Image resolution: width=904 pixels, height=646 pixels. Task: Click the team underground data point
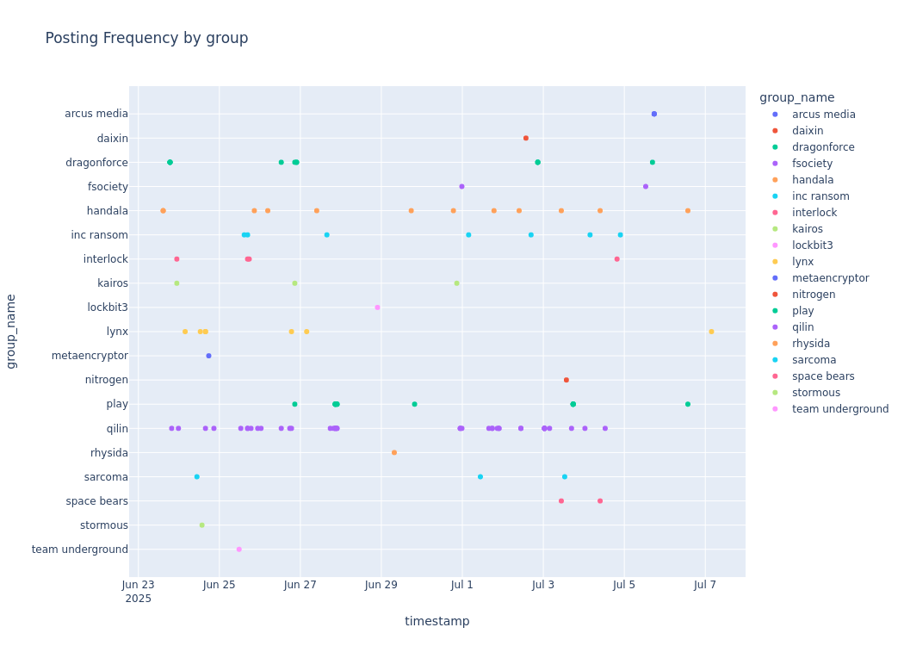239,550
